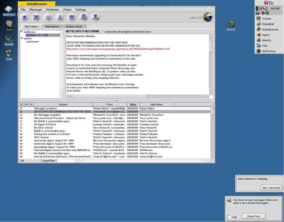Switch to StyledEdit in the Deskbar
284x222 pixels.
[x=269, y=24]
